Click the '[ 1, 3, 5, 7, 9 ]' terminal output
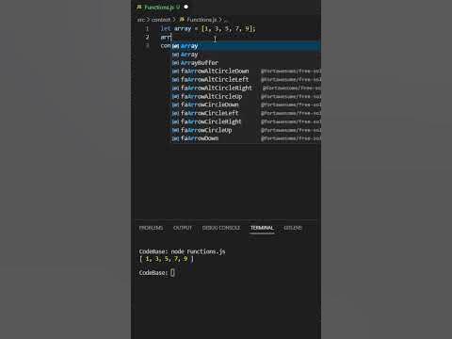This screenshot has width=452, height=339. pyautogui.click(x=167, y=259)
